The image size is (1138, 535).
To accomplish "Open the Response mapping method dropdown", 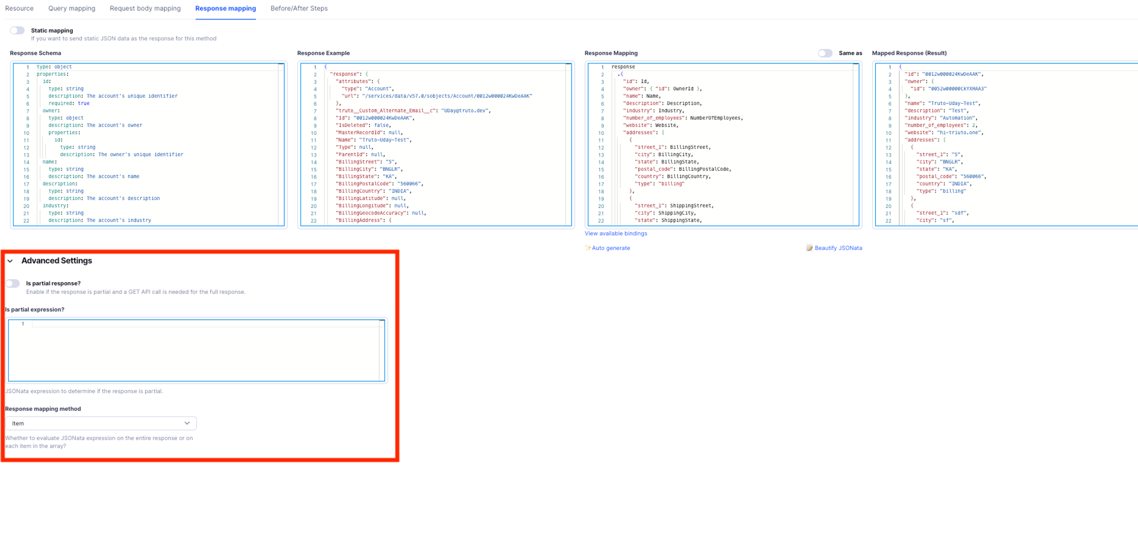I will pos(101,423).
